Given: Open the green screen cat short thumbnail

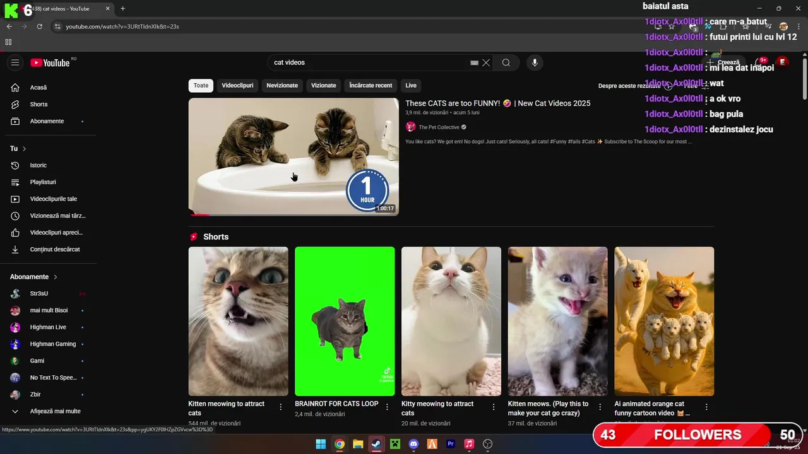Looking at the screenshot, I should (x=345, y=321).
